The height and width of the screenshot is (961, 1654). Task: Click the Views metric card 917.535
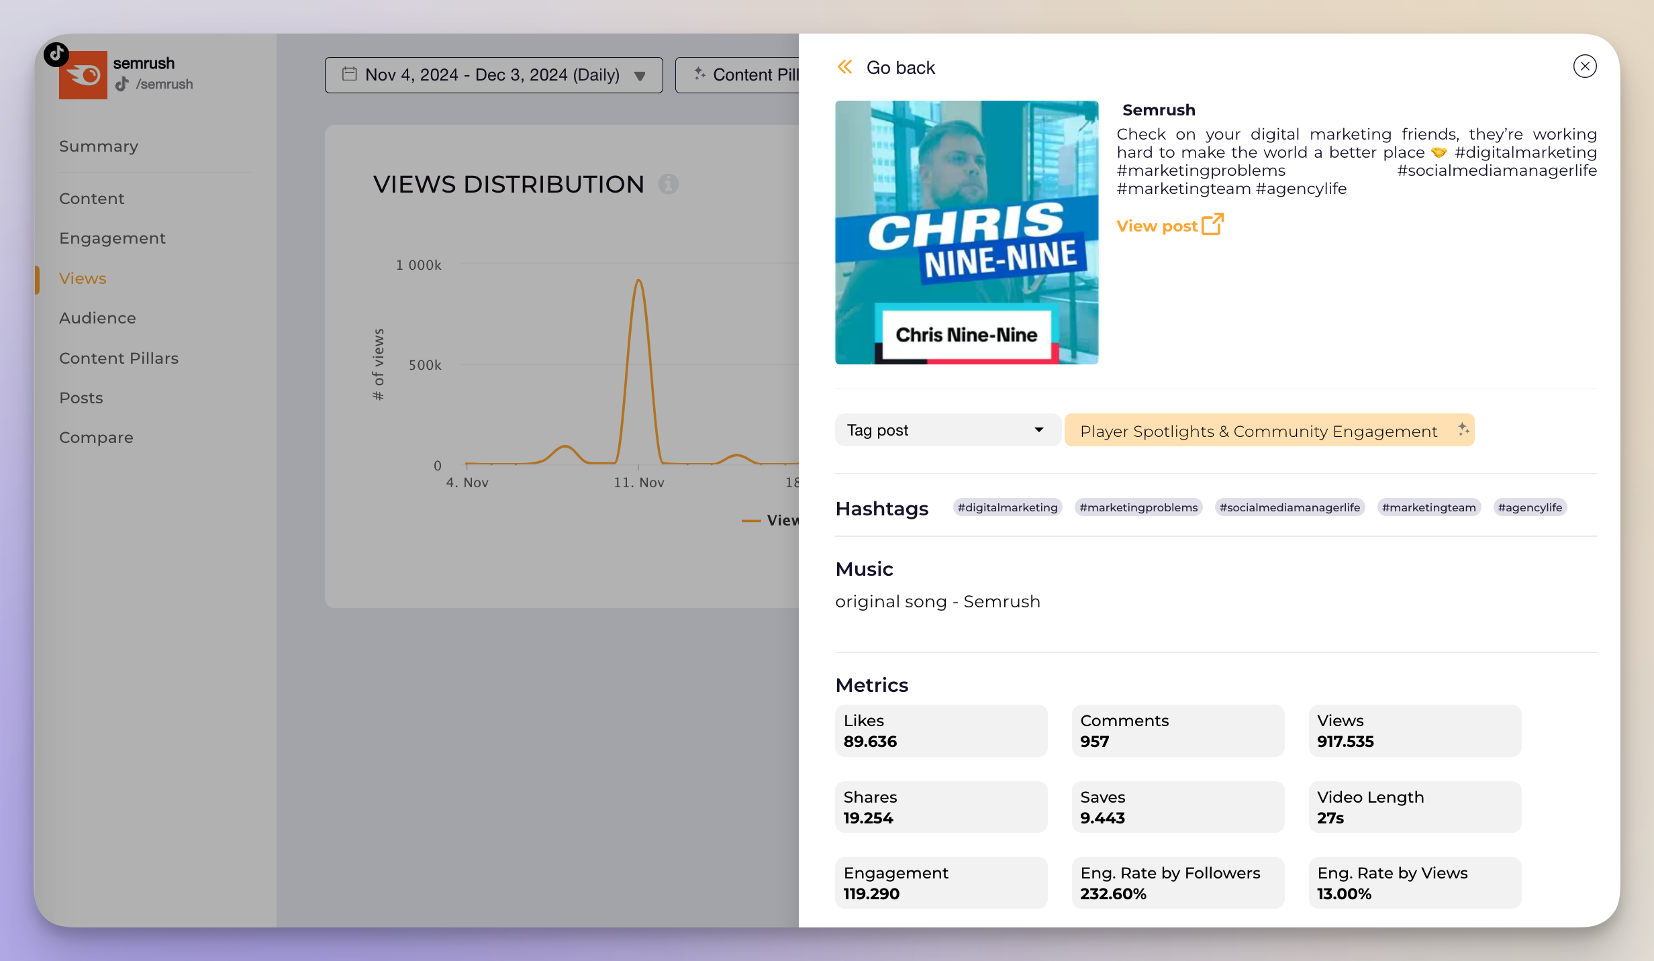(1415, 731)
